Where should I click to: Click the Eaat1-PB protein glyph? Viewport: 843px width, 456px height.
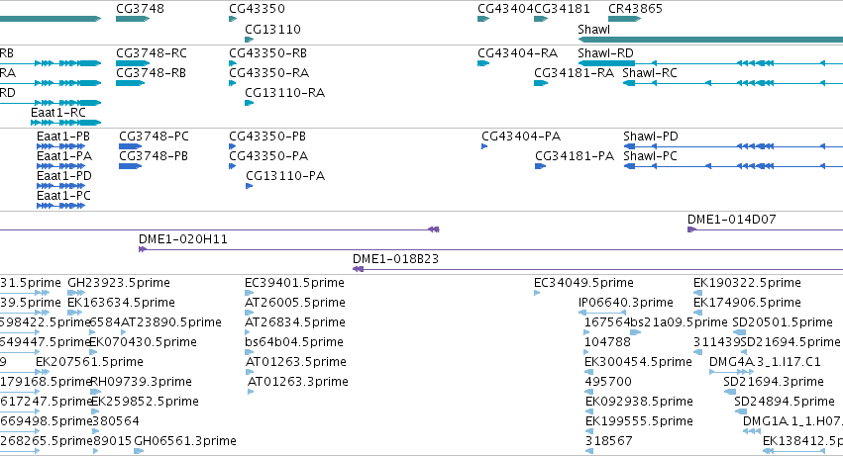[x=60, y=146]
